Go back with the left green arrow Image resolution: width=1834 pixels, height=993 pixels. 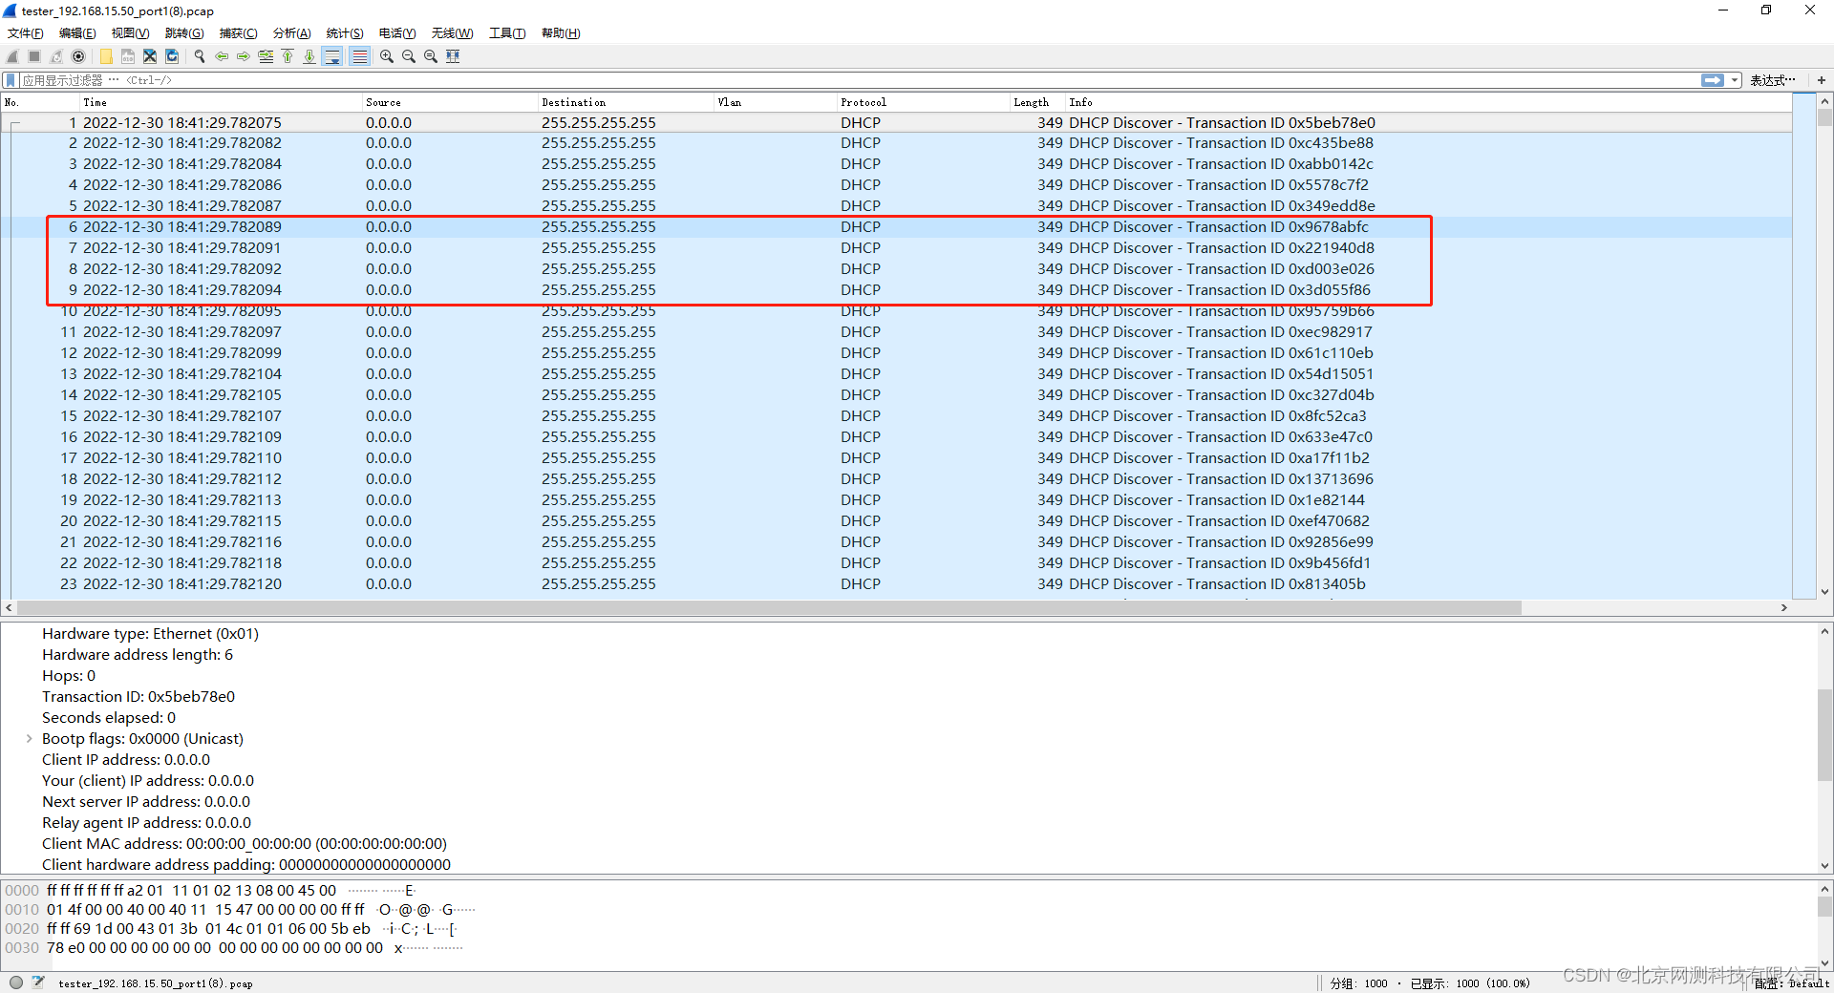(x=222, y=56)
